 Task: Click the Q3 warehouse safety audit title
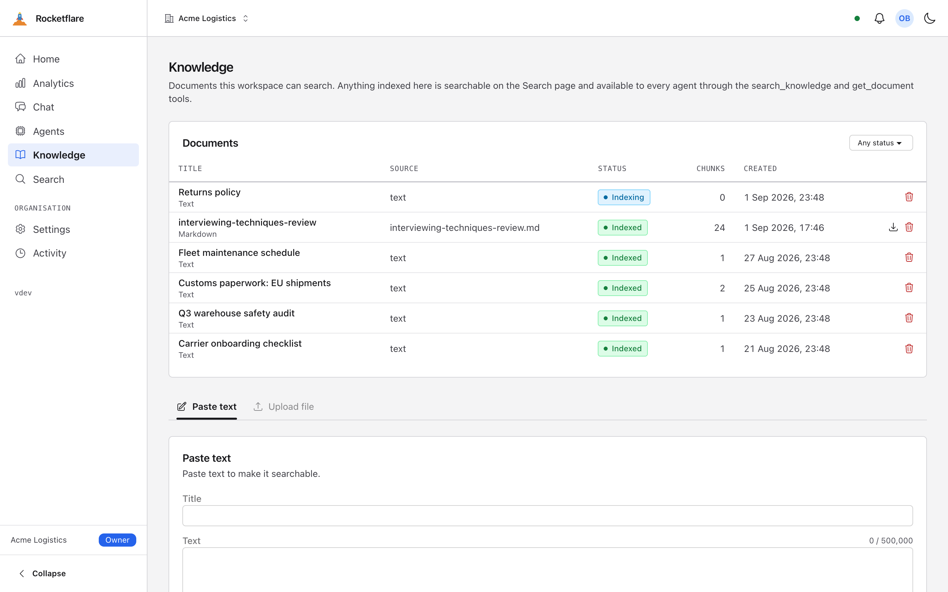(x=236, y=313)
